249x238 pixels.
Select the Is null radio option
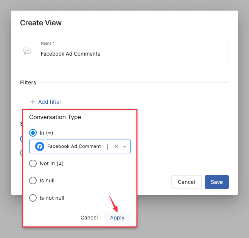[x=33, y=180]
